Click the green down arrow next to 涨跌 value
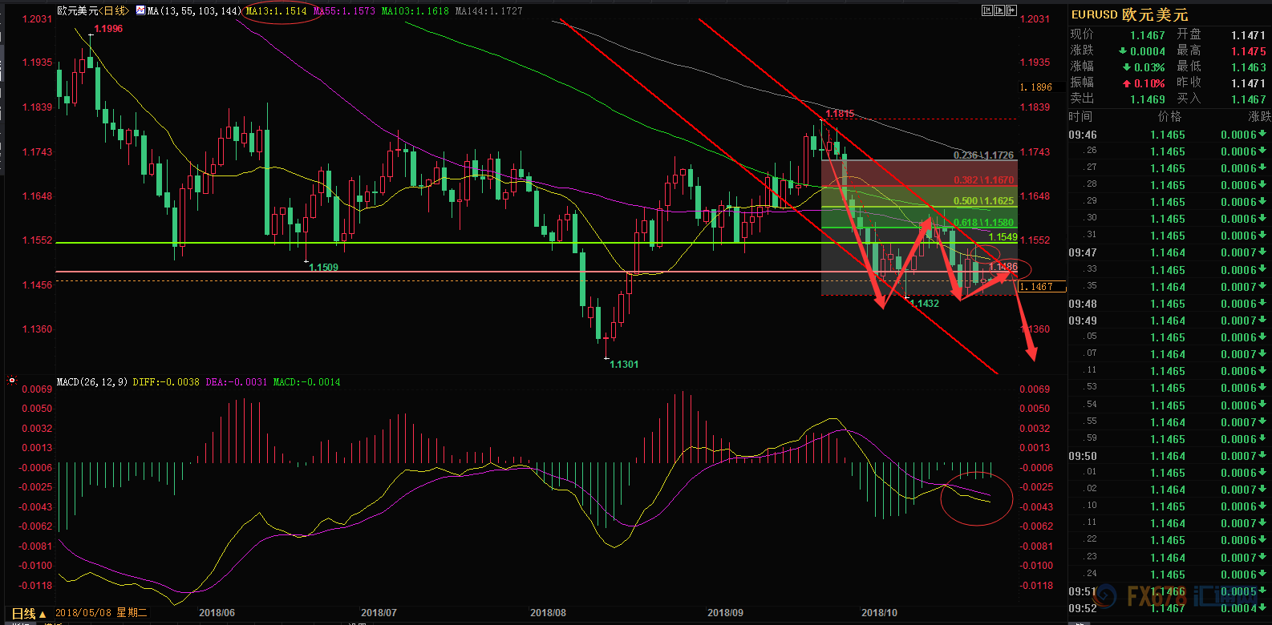 pos(1123,51)
